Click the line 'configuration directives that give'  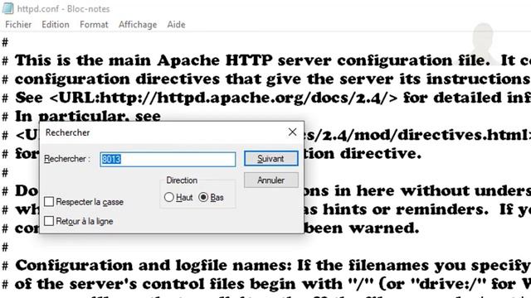tap(273, 79)
